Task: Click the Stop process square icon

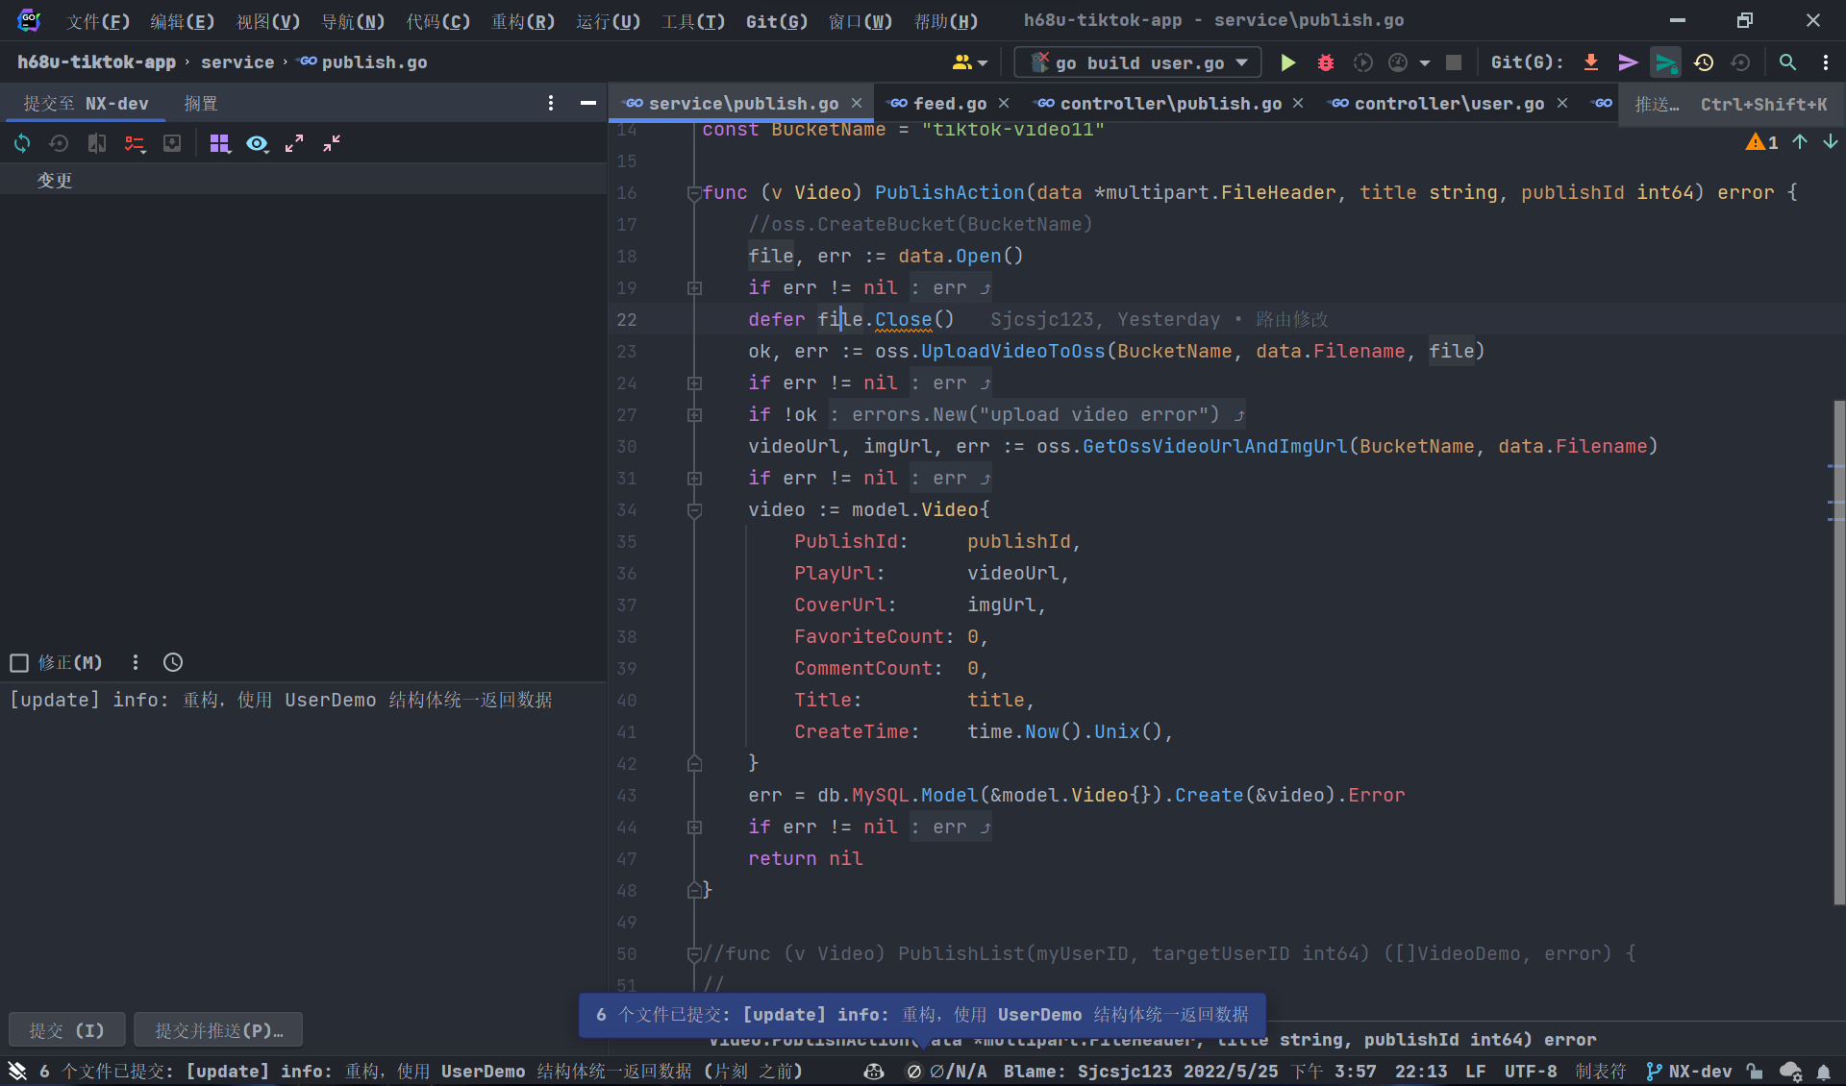Action: coord(1454,62)
